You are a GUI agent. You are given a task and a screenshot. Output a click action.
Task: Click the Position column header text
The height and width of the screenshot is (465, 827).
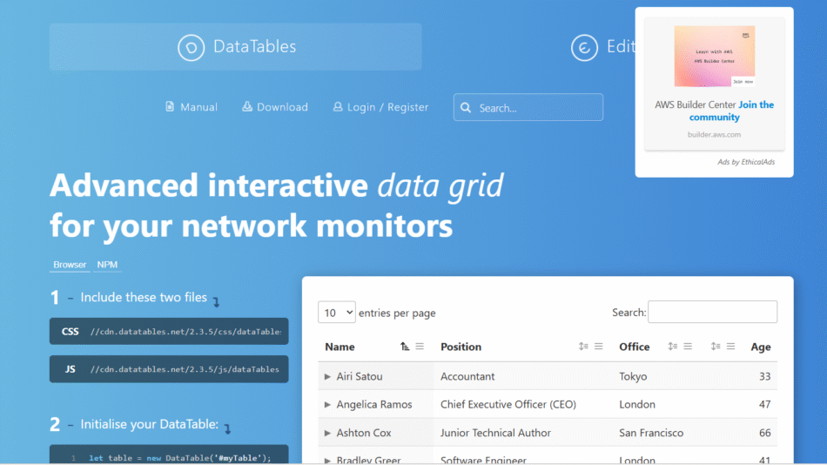point(461,347)
